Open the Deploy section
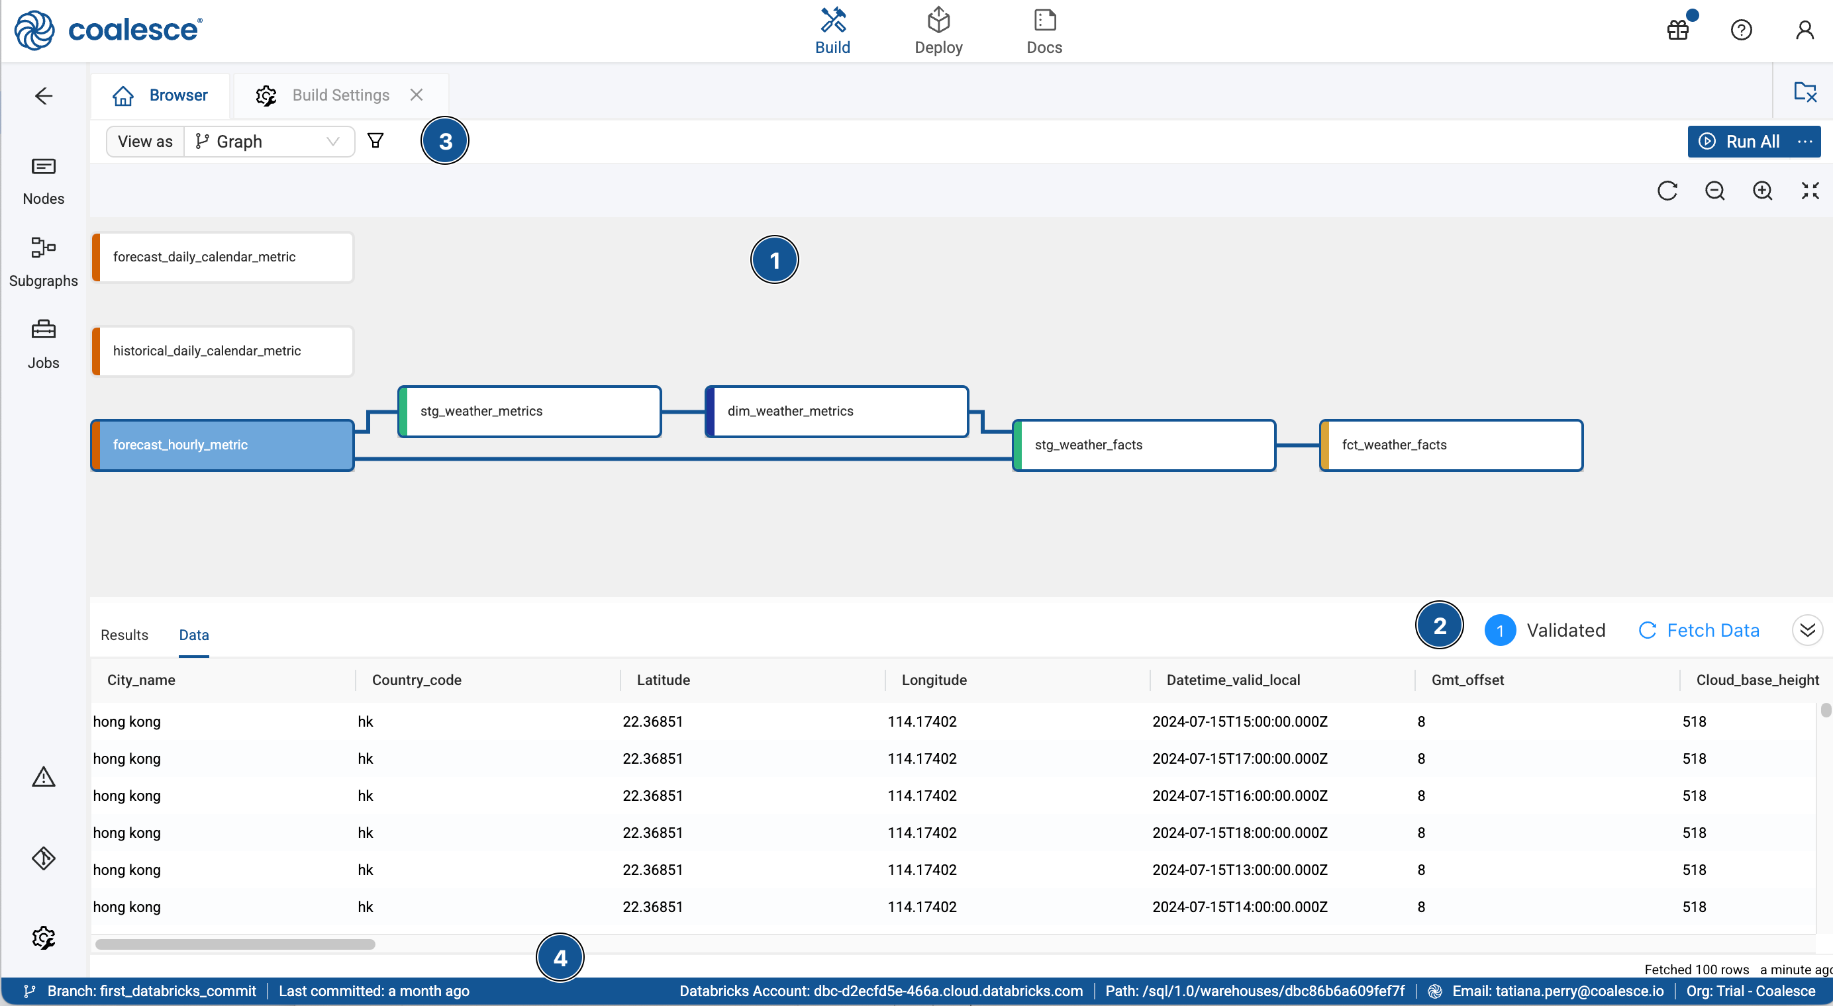 pos(938,32)
